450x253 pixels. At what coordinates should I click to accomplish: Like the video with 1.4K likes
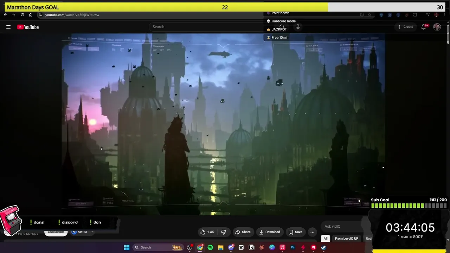tap(207, 232)
